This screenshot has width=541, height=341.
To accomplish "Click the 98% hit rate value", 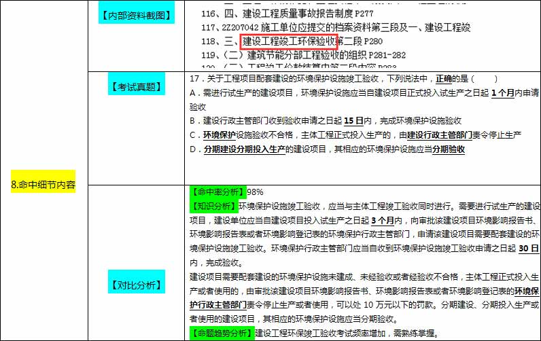I will [x=256, y=192].
